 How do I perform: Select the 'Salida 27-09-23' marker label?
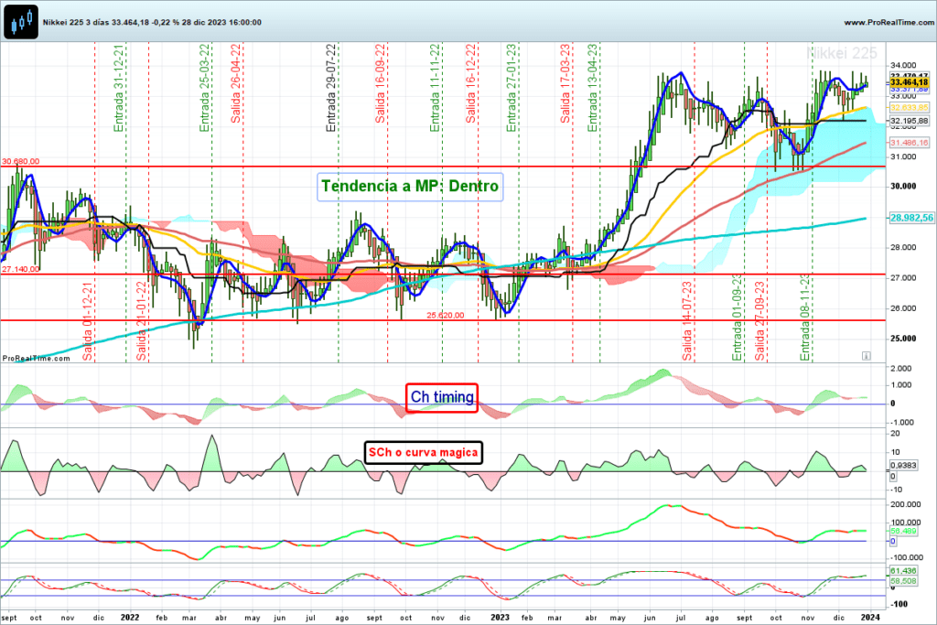pos(760,321)
